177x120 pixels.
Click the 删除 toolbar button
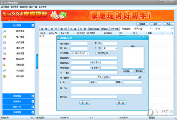click(x=63, y=29)
